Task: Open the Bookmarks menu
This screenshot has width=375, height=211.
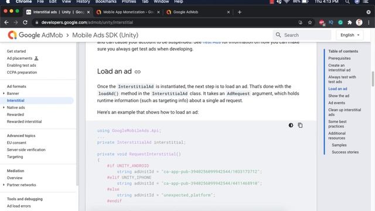Action: [x=105, y=2]
